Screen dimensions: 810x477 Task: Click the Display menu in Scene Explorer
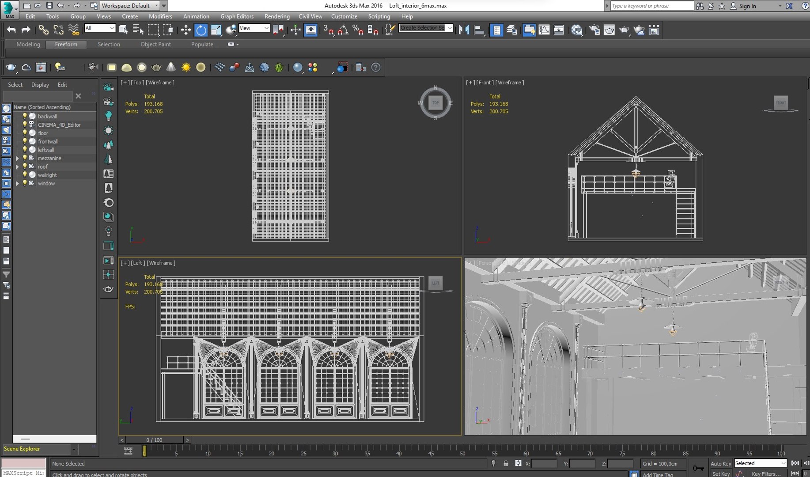point(40,85)
